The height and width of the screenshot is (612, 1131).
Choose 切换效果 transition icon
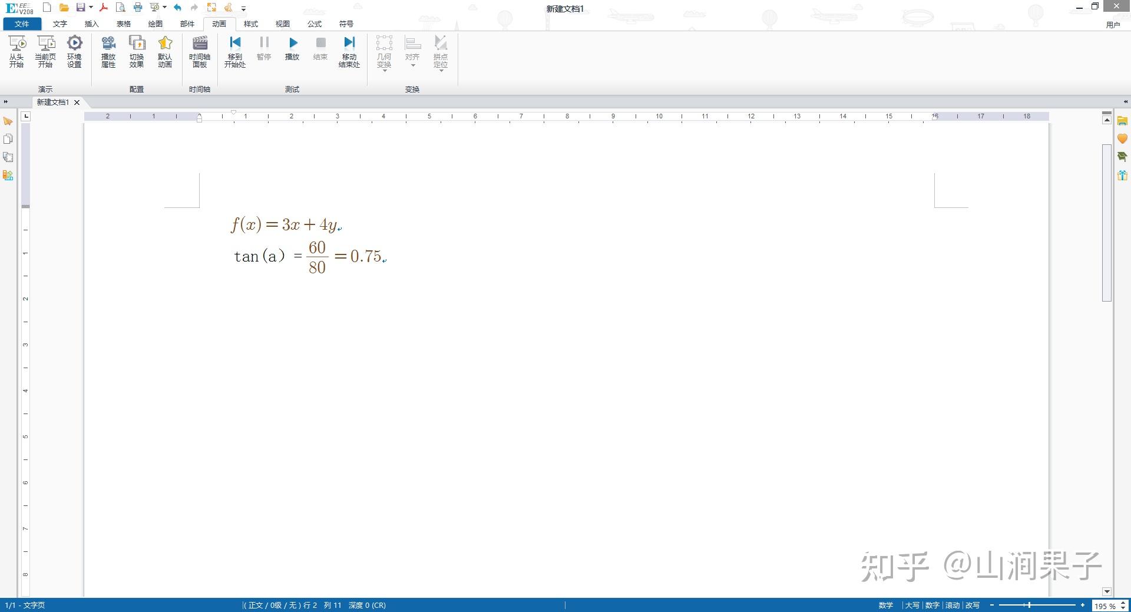pyautogui.click(x=137, y=51)
